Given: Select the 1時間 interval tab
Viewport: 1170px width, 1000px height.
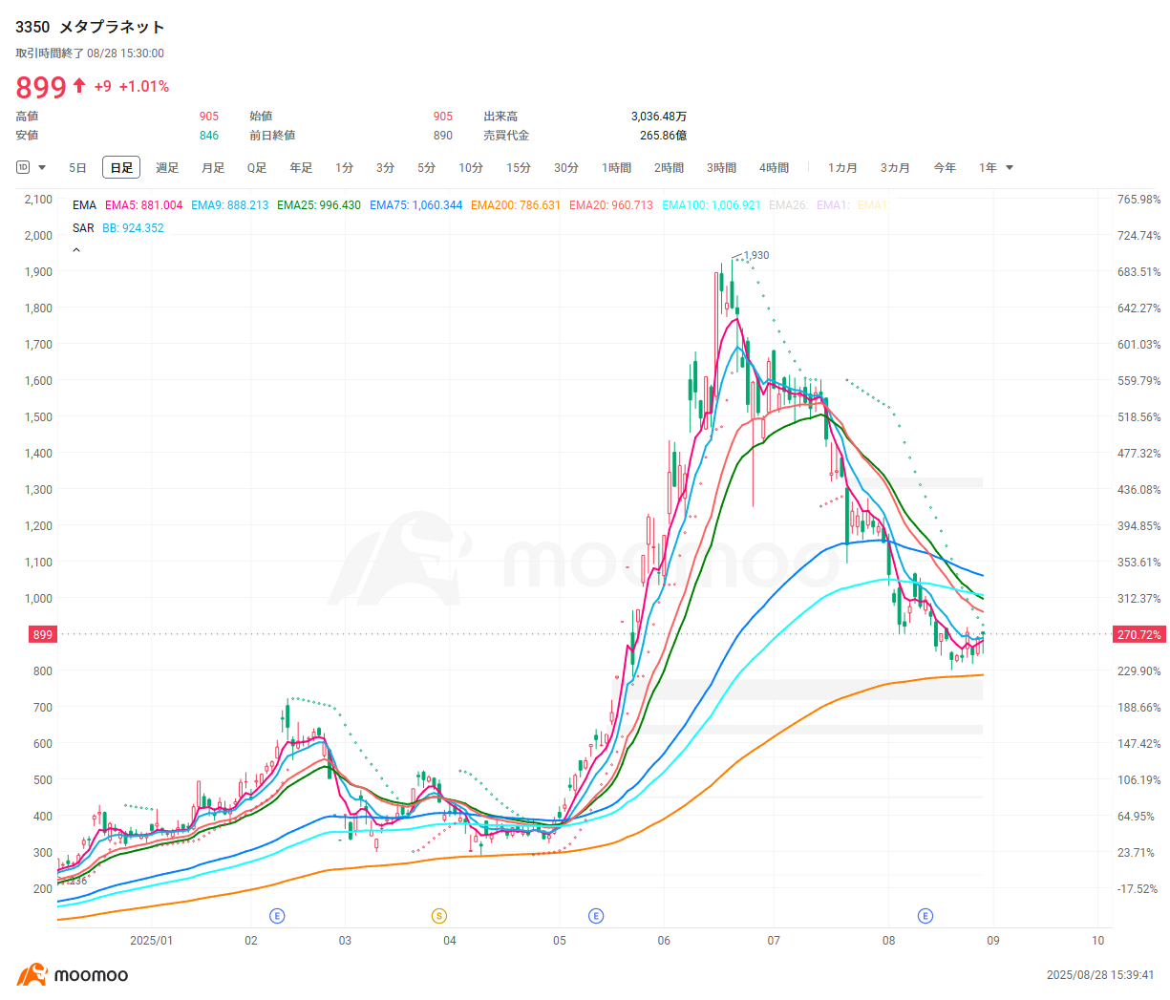Looking at the screenshot, I should [x=617, y=167].
